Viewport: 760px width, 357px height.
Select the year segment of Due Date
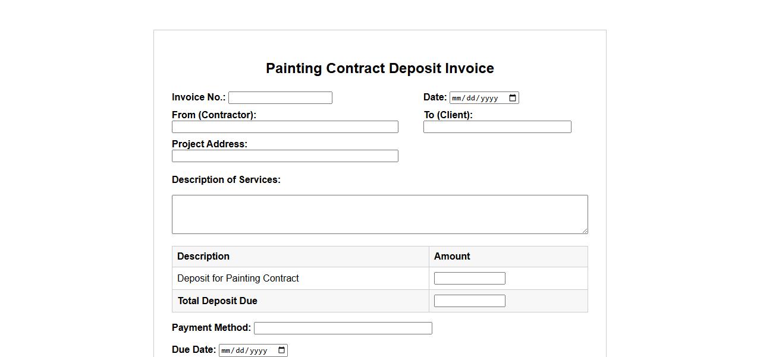(x=257, y=350)
